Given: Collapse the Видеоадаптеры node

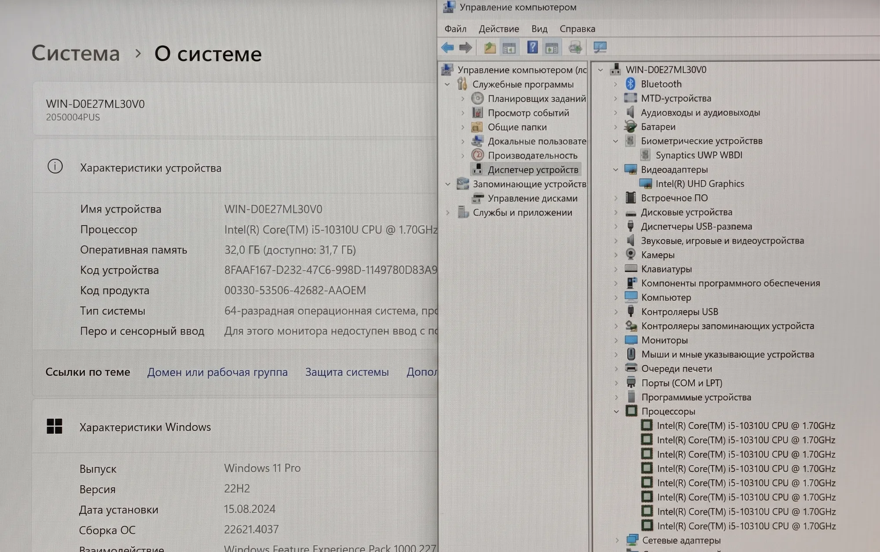Looking at the screenshot, I should (x=616, y=169).
